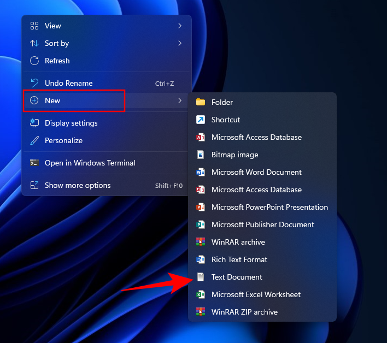Choose WinRAR archive in the New submenu
Screen dimensions: 387x343
[238, 242]
